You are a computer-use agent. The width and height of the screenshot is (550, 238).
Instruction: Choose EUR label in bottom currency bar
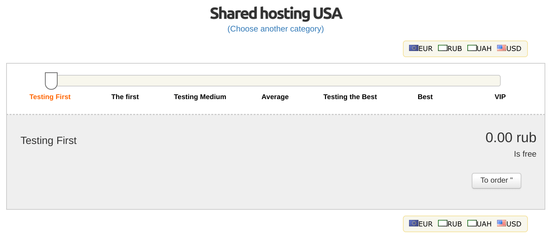(x=425, y=224)
